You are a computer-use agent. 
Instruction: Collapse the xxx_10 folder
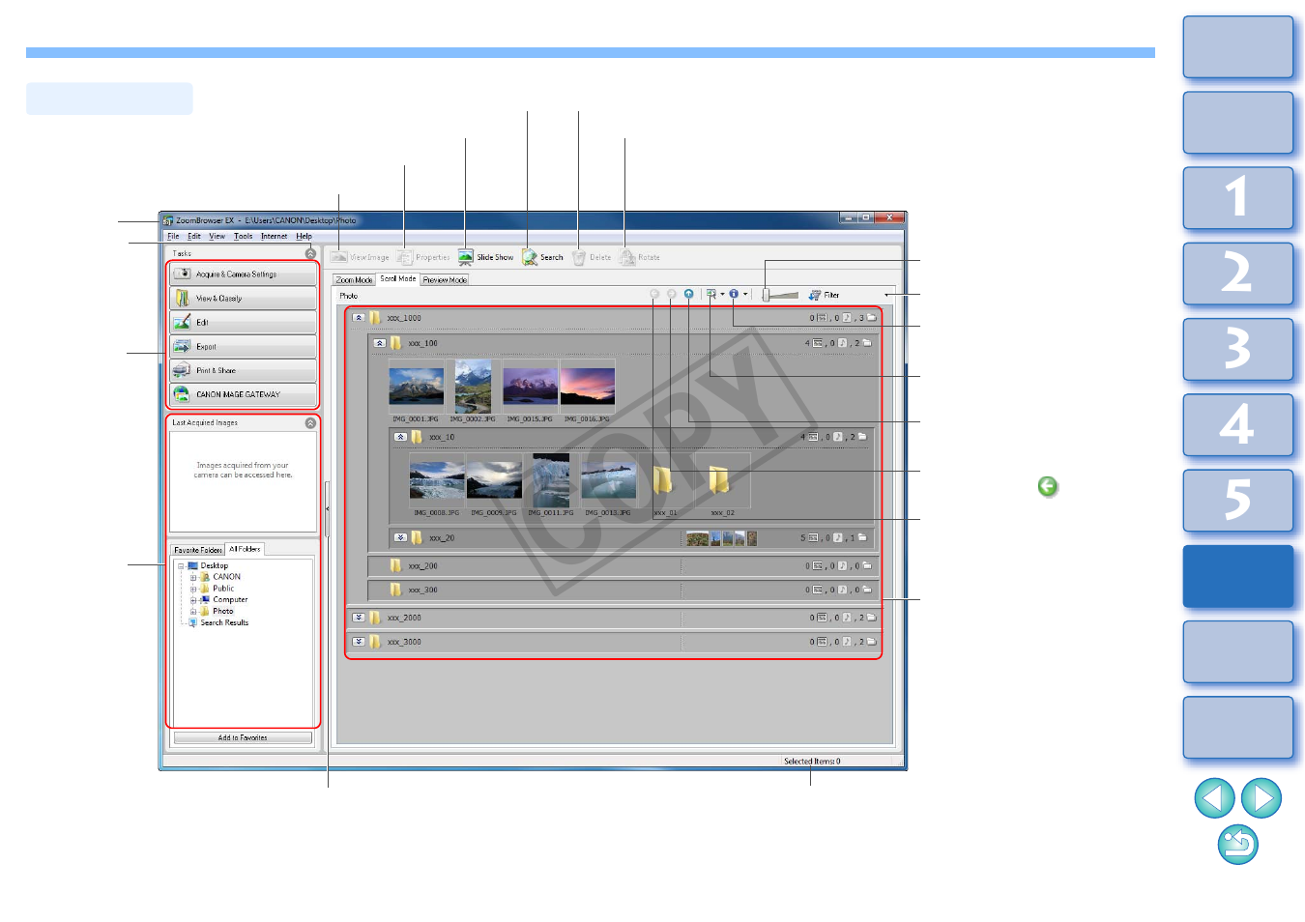(400, 437)
